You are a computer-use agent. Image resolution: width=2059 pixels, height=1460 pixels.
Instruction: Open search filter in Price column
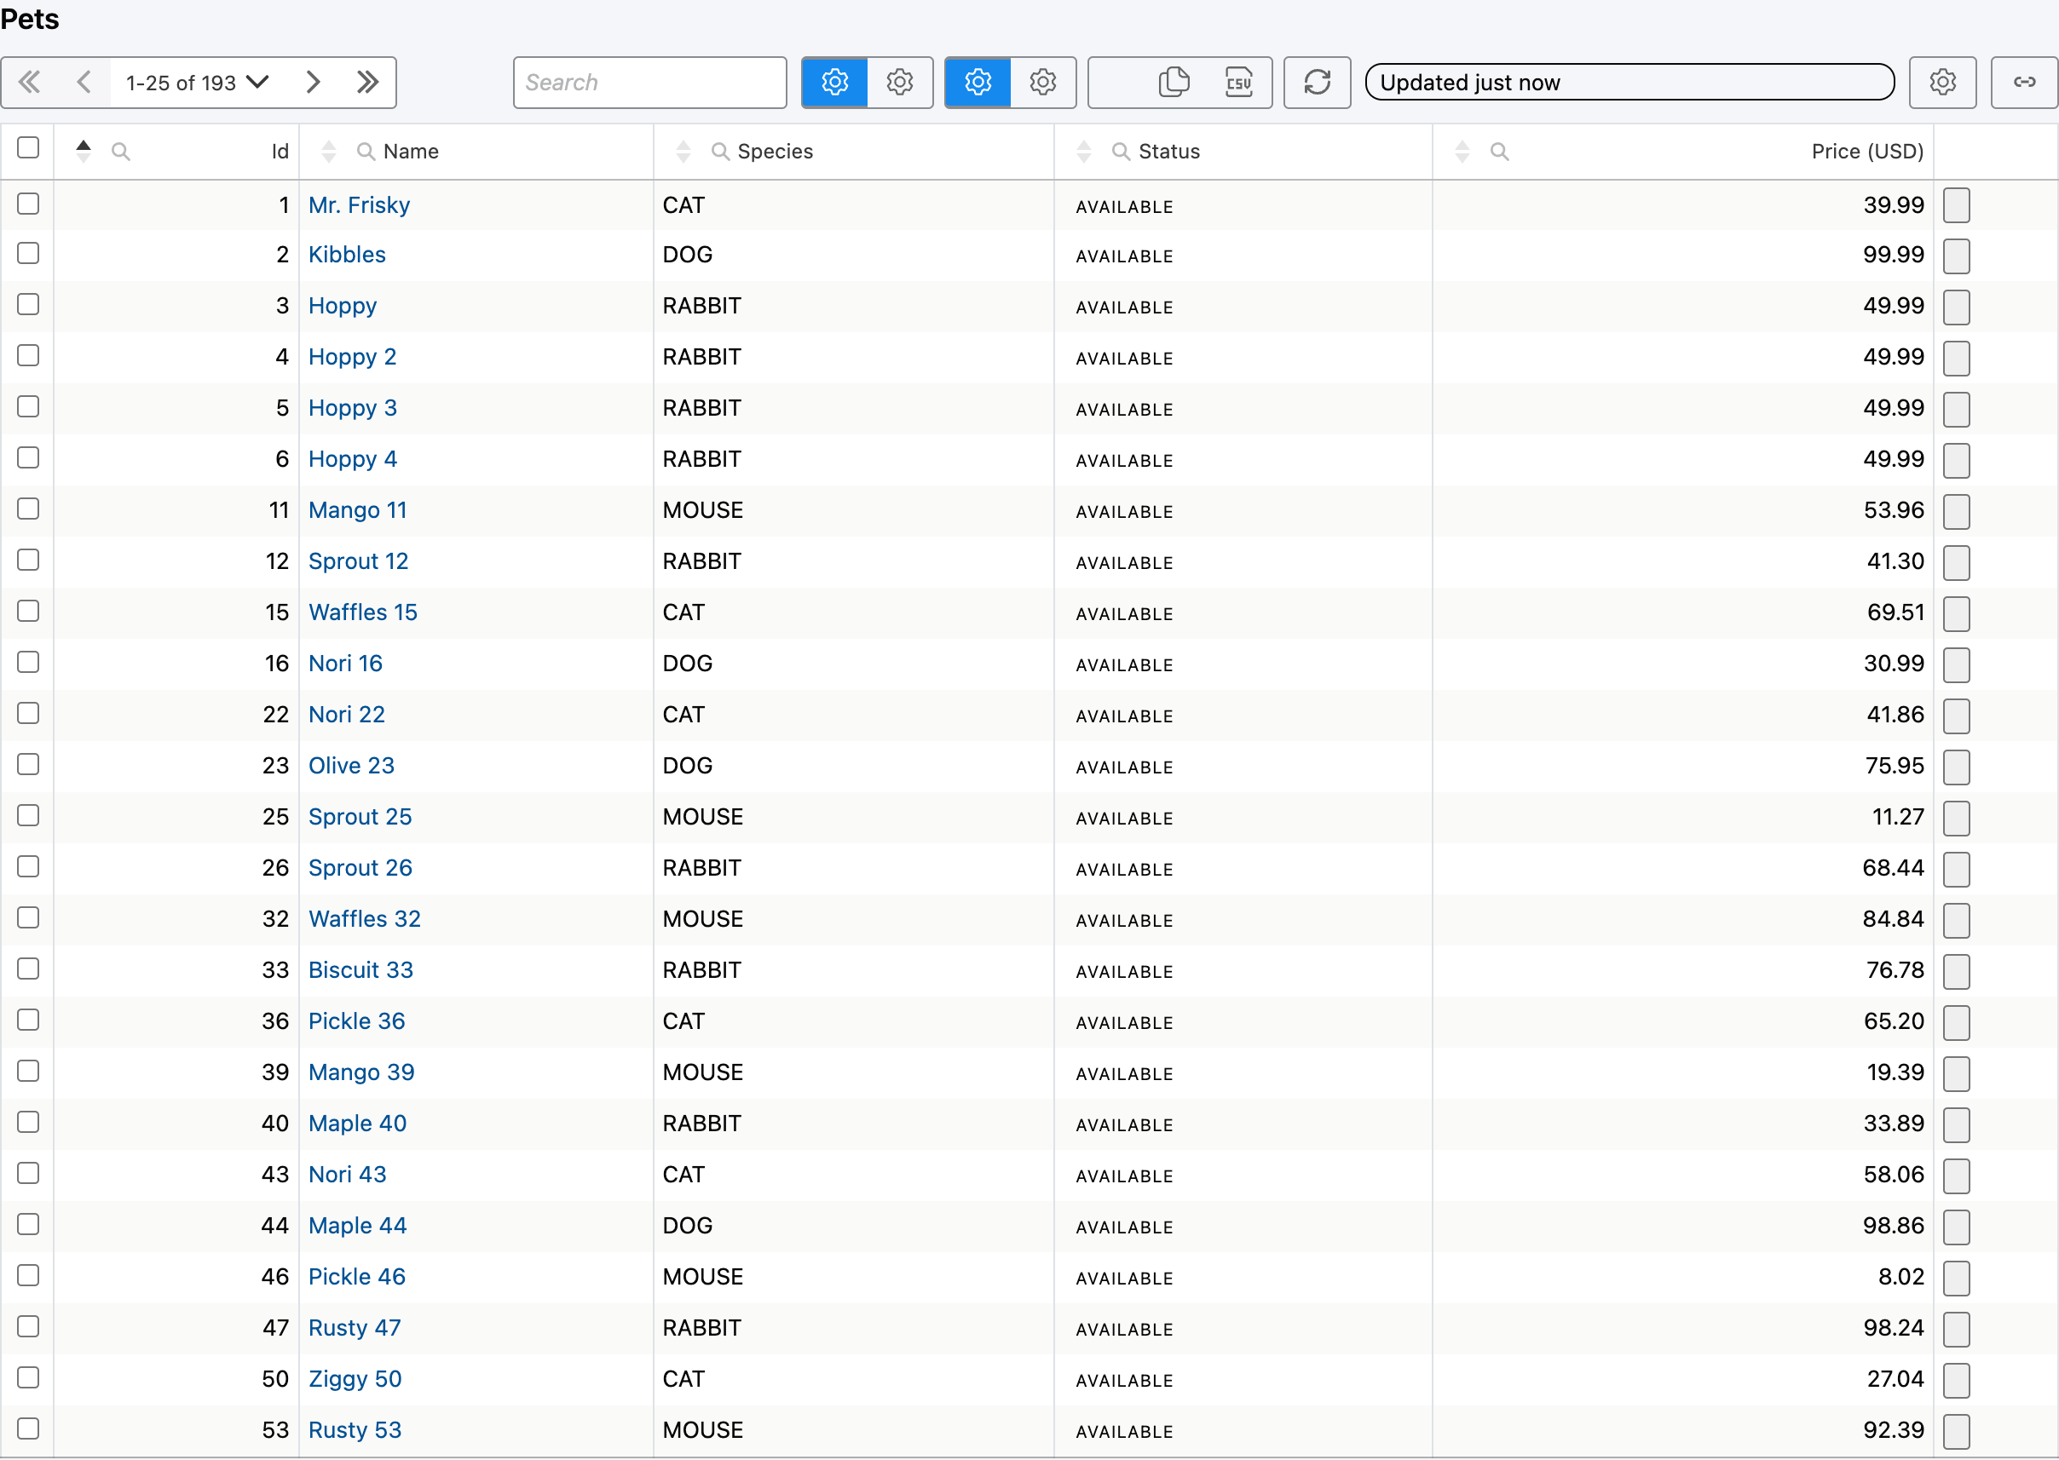click(x=1498, y=152)
